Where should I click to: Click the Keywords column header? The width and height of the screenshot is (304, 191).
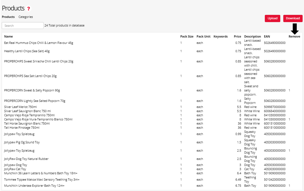click(221, 36)
